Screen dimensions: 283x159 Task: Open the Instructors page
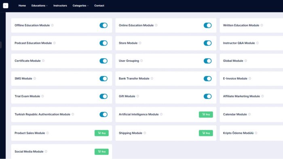[x=60, y=6]
